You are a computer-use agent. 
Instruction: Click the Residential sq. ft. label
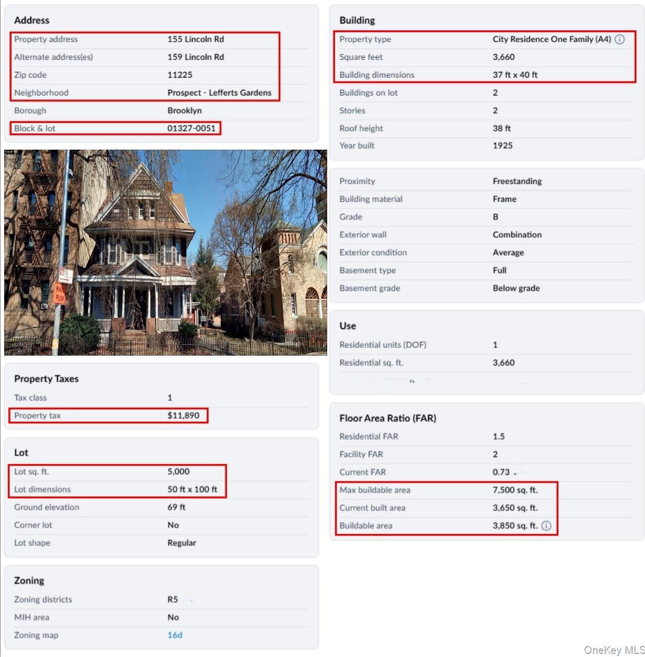click(x=371, y=363)
